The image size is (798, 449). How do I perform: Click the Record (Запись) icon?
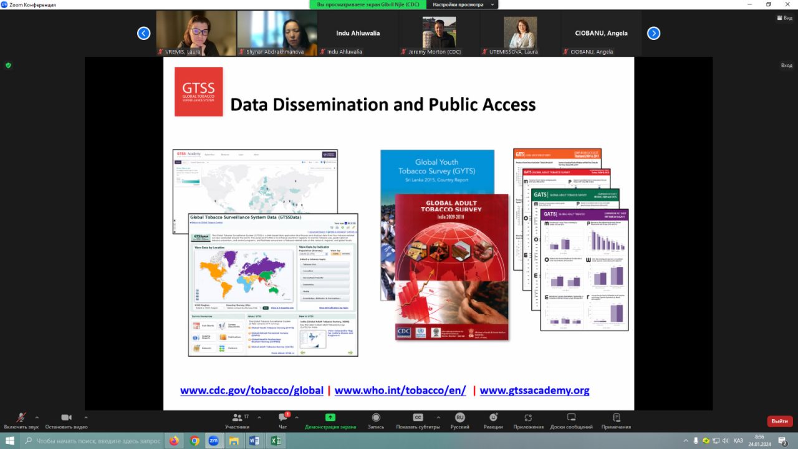376,418
